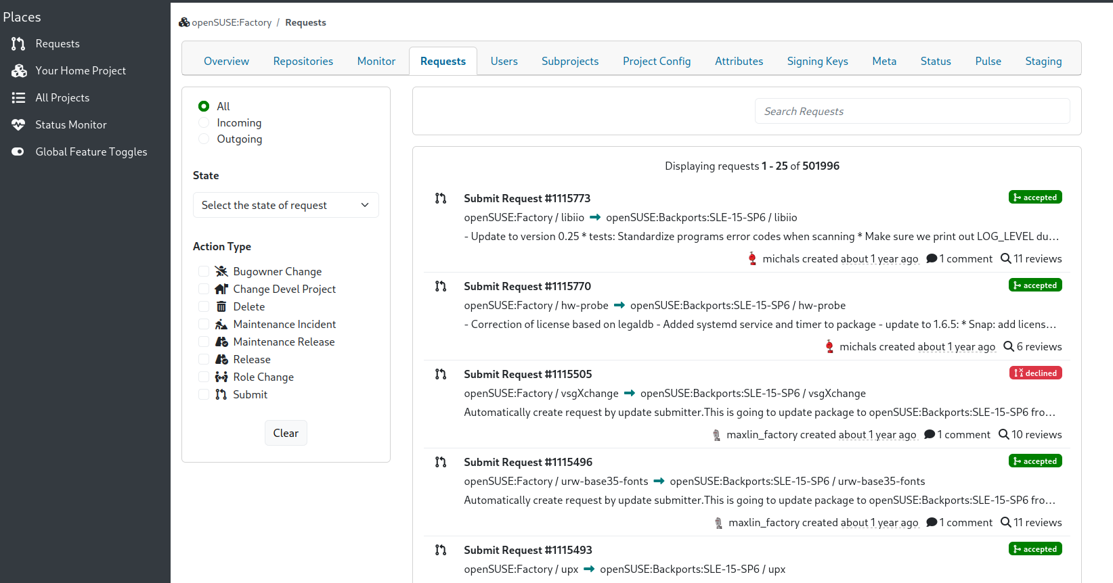Viewport: 1113px width, 583px height.
Task: Check the Bugowner Change checkbox
Action: coord(204,271)
